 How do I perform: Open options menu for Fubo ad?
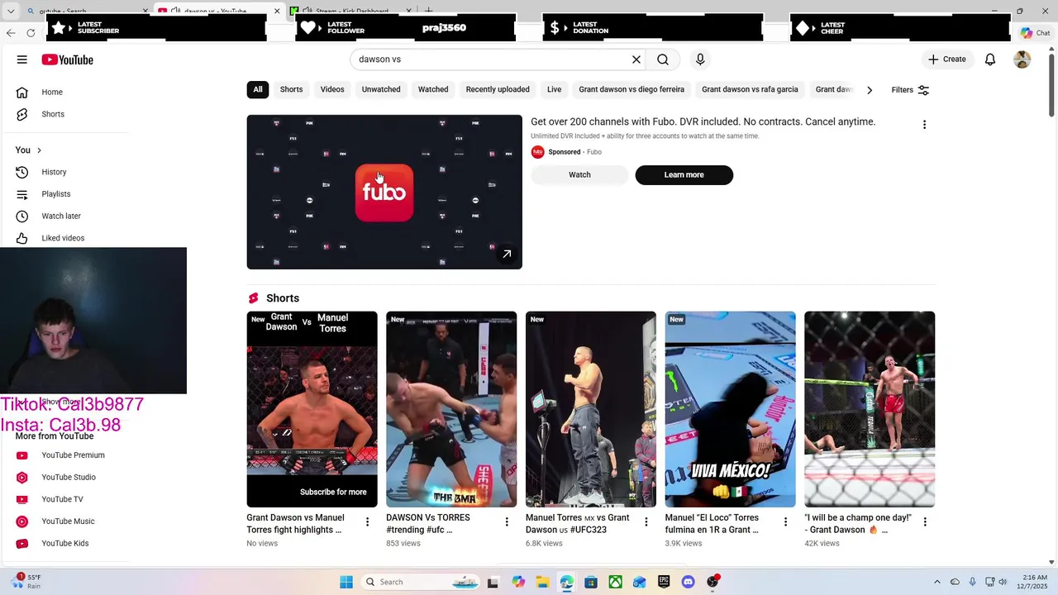[924, 125]
